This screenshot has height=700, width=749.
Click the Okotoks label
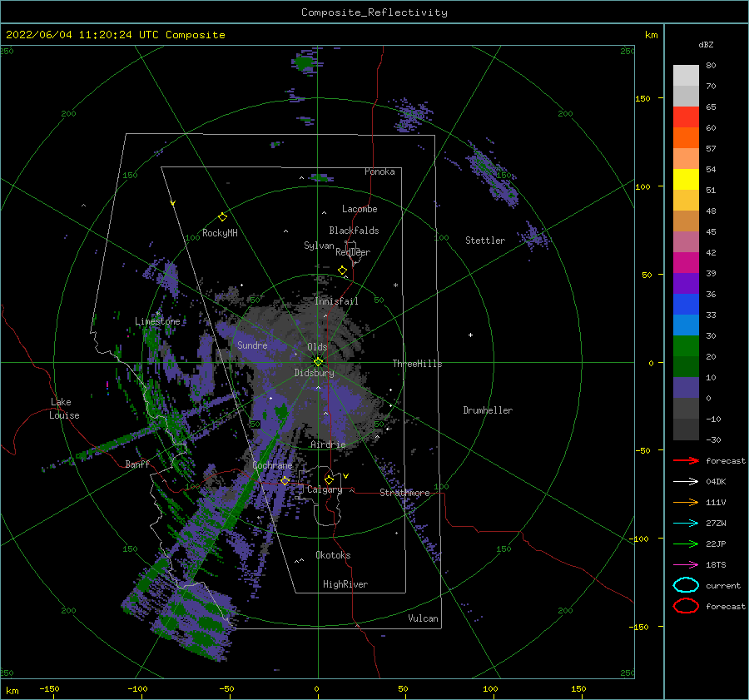pyautogui.click(x=333, y=555)
